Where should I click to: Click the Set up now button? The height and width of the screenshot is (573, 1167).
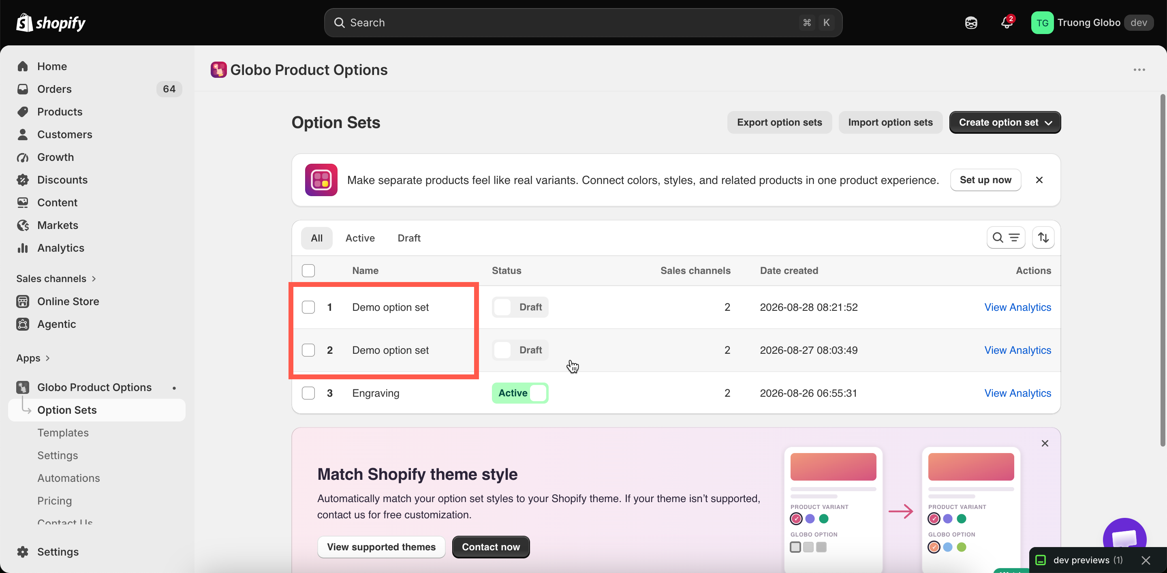(x=985, y=180)
